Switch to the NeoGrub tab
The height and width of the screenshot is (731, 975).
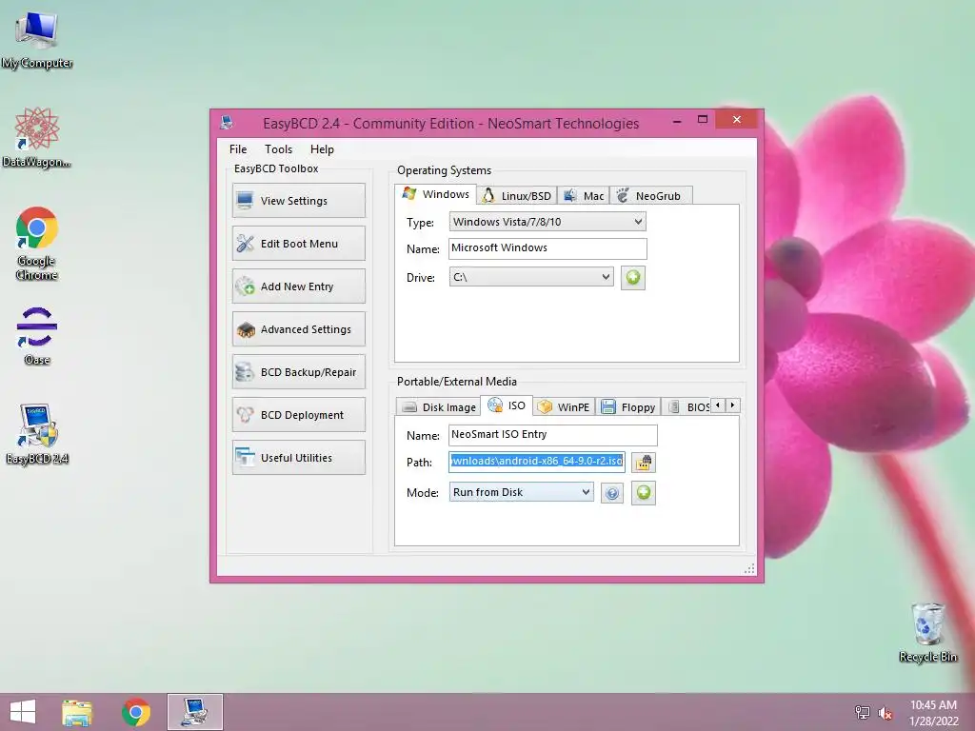[x=650, y=196]
